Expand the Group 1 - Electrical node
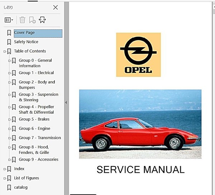 9,73
